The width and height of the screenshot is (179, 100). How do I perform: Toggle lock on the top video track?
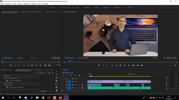(x=66, y=79)
